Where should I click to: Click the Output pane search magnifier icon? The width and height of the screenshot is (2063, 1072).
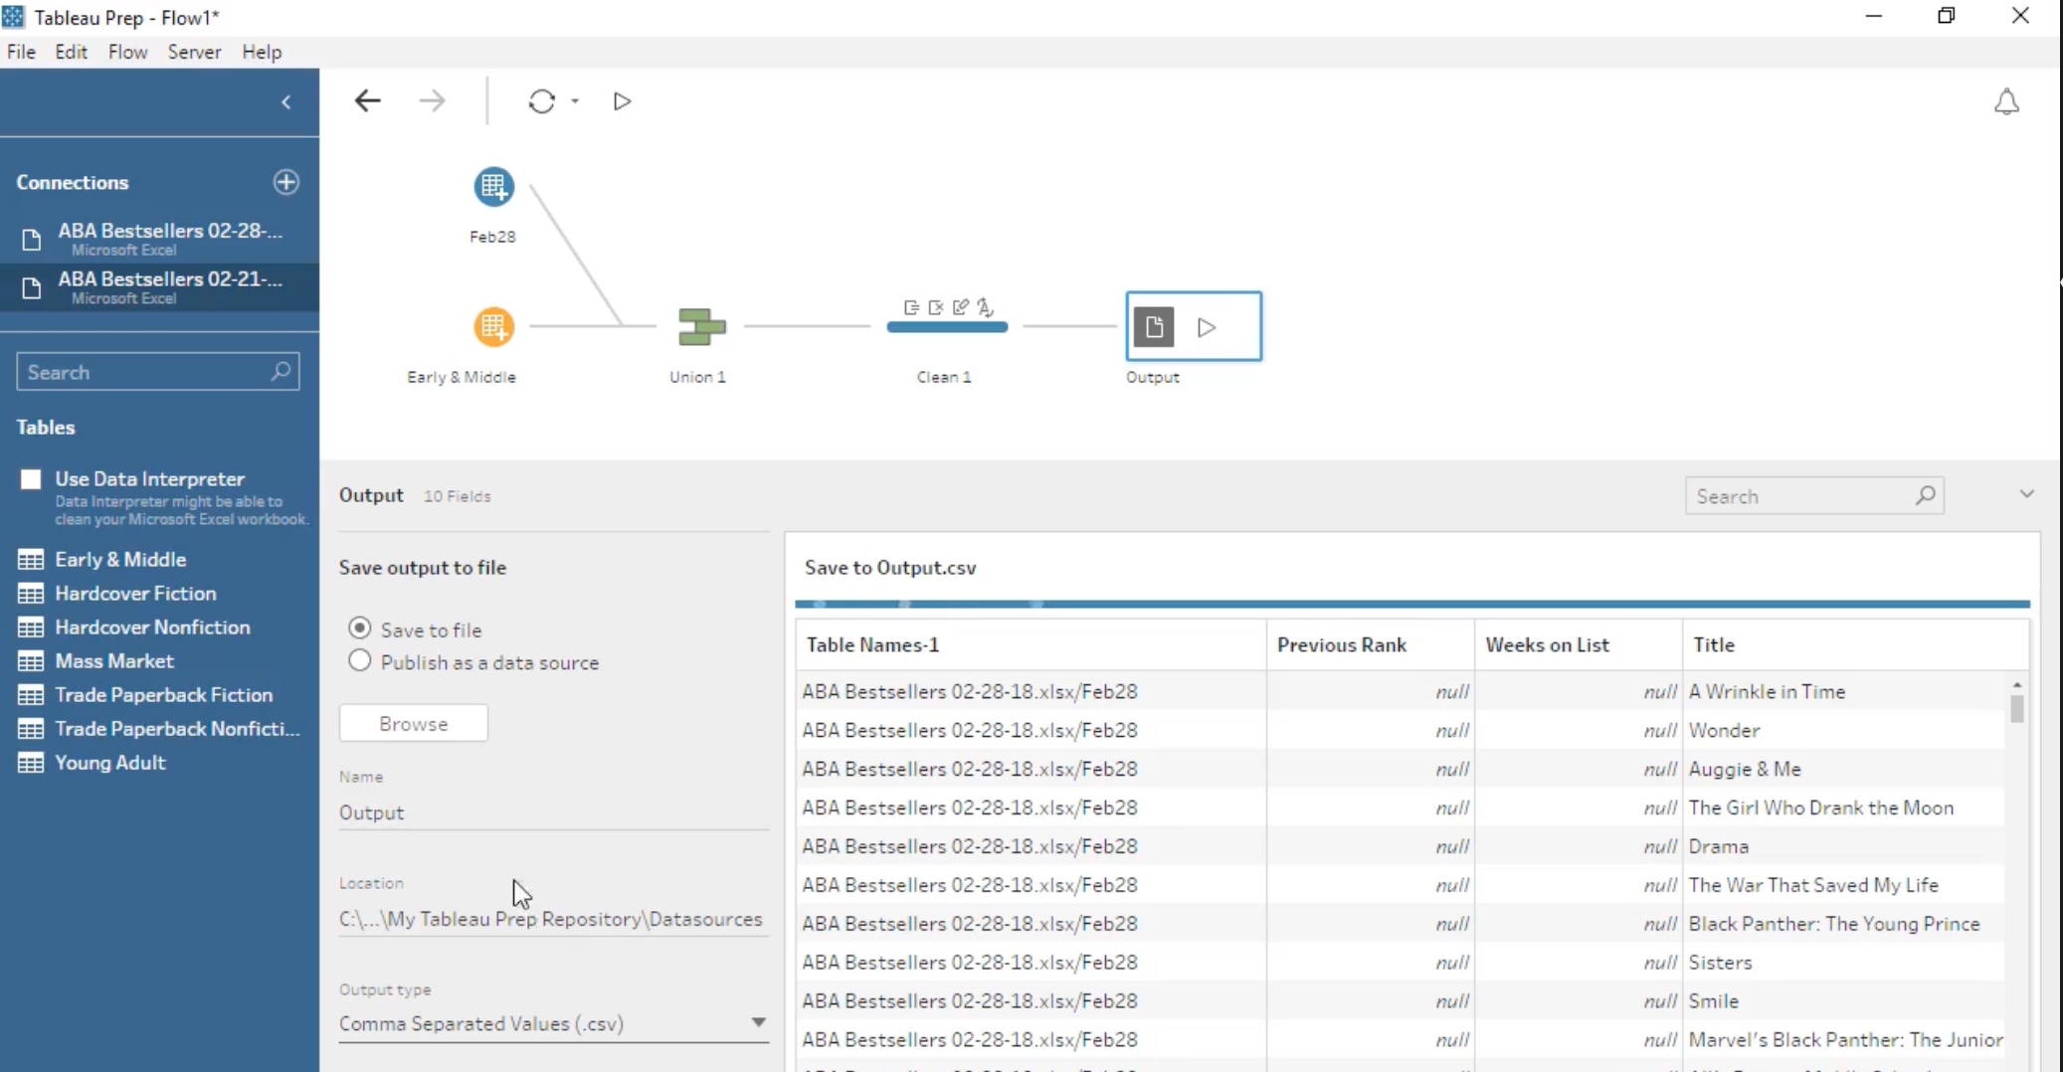(1926, 495)
